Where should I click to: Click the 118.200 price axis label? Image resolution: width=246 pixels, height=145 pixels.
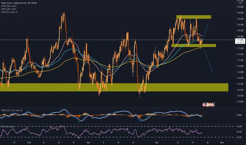pos(240,31)
